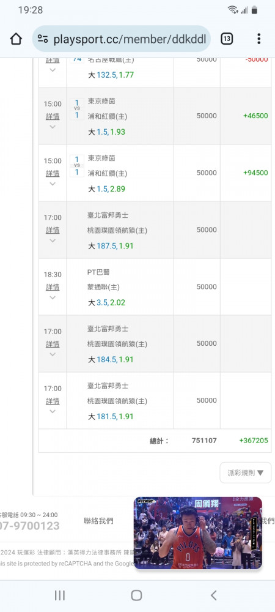This screenshot has width=275, height=612.
Task: Tap the floating basketball video thumbnail
Action: point(198,533)
